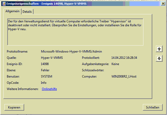Select the timestamp 14.04.2012 16:28:34
Image resolution: width=167 pixels, height=115 pixels.
click(124, 58)
